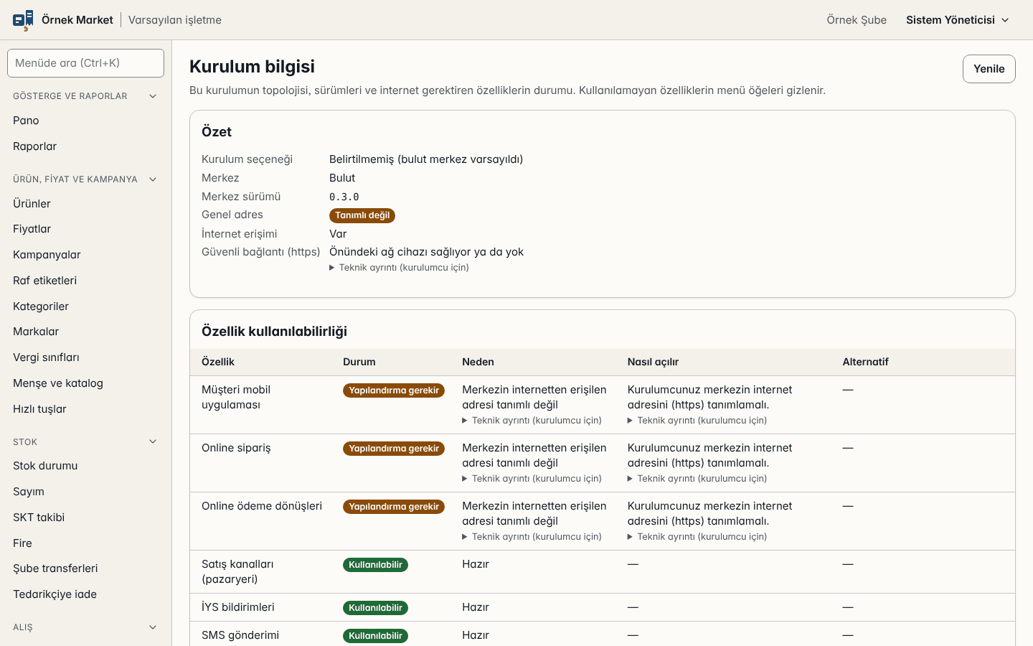Click the Tanımlı değil badge

[x=362, y=215]
